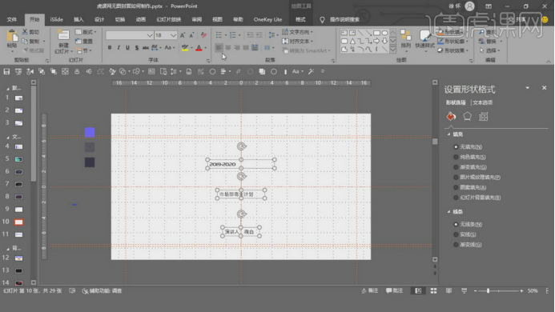The width and height of the screenshot is (555, 312).
Task: Switch to the OneKey Lite ribbon tab
Action: point(267,19)
